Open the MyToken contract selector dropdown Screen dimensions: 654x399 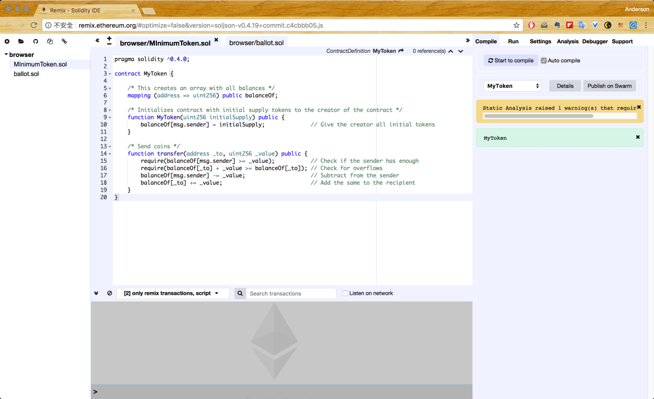(512, 86)
